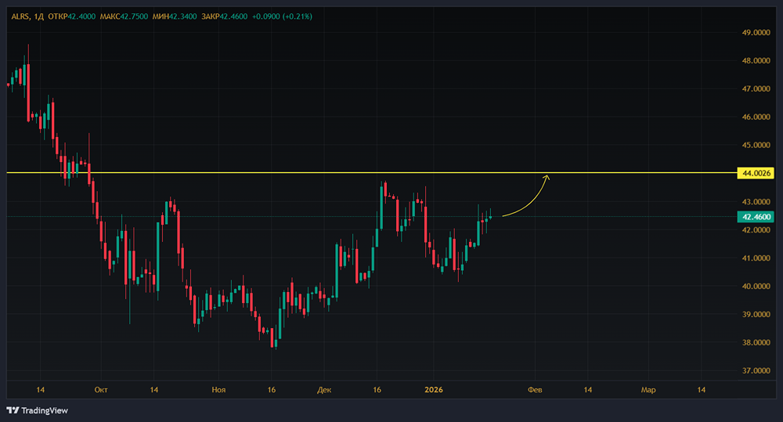Viewport: 783px width, 422px height.
Task: Click the 40.0000 price axis label
Action: coord(756,286)
